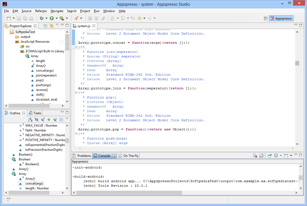Viewport: 307px width, 206px height.
Task: Select the Appspresso perspective button
Action: [281, 19]
